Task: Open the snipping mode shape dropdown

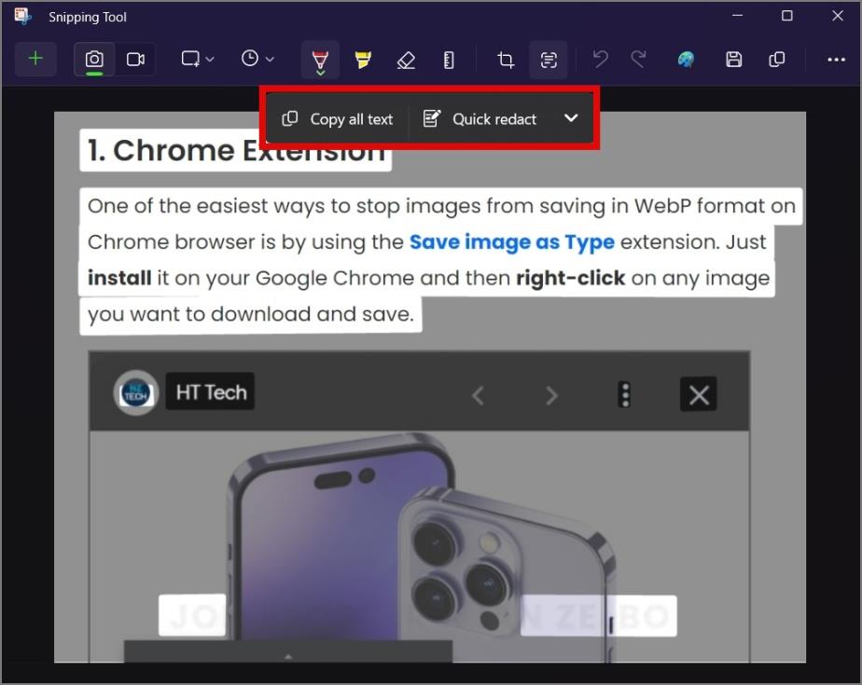Action: pos(197,59)
